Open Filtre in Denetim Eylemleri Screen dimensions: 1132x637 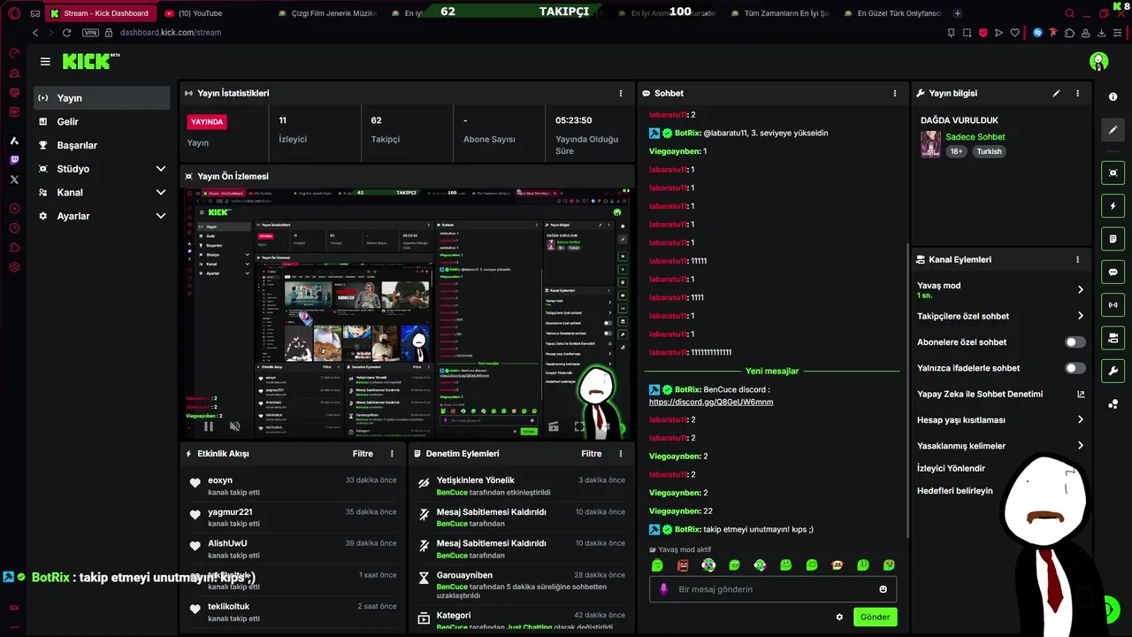[592, 453]
